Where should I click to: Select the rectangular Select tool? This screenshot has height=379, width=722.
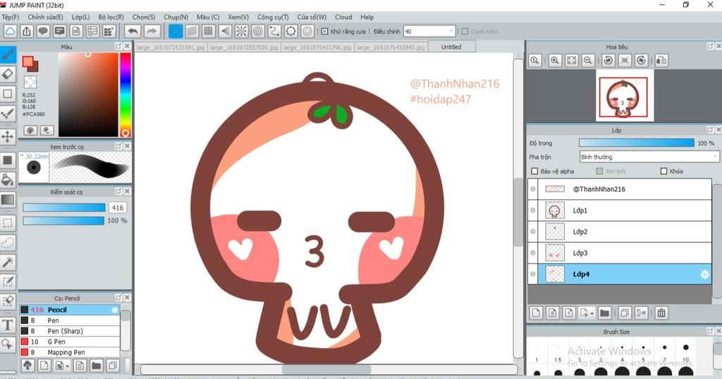click(x=8, y=223)
